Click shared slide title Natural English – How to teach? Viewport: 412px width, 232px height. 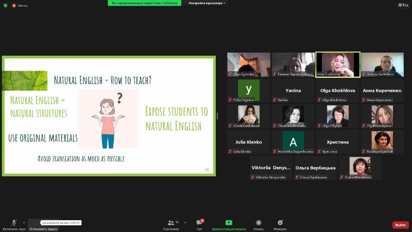(x=102, y=80)
